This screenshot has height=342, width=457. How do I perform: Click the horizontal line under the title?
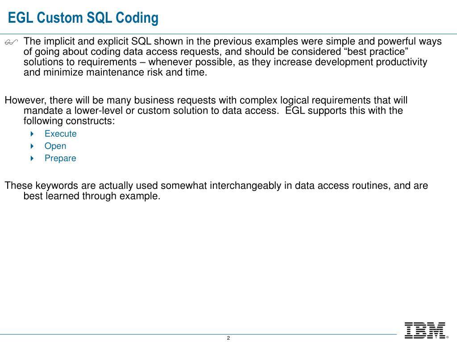[x=228, y=34]
